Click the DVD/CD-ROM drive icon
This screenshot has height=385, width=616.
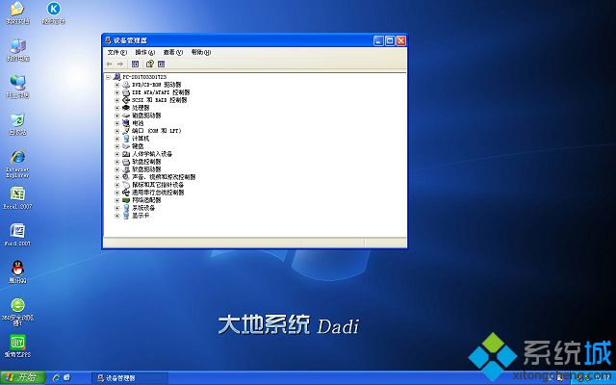point(126,85)
